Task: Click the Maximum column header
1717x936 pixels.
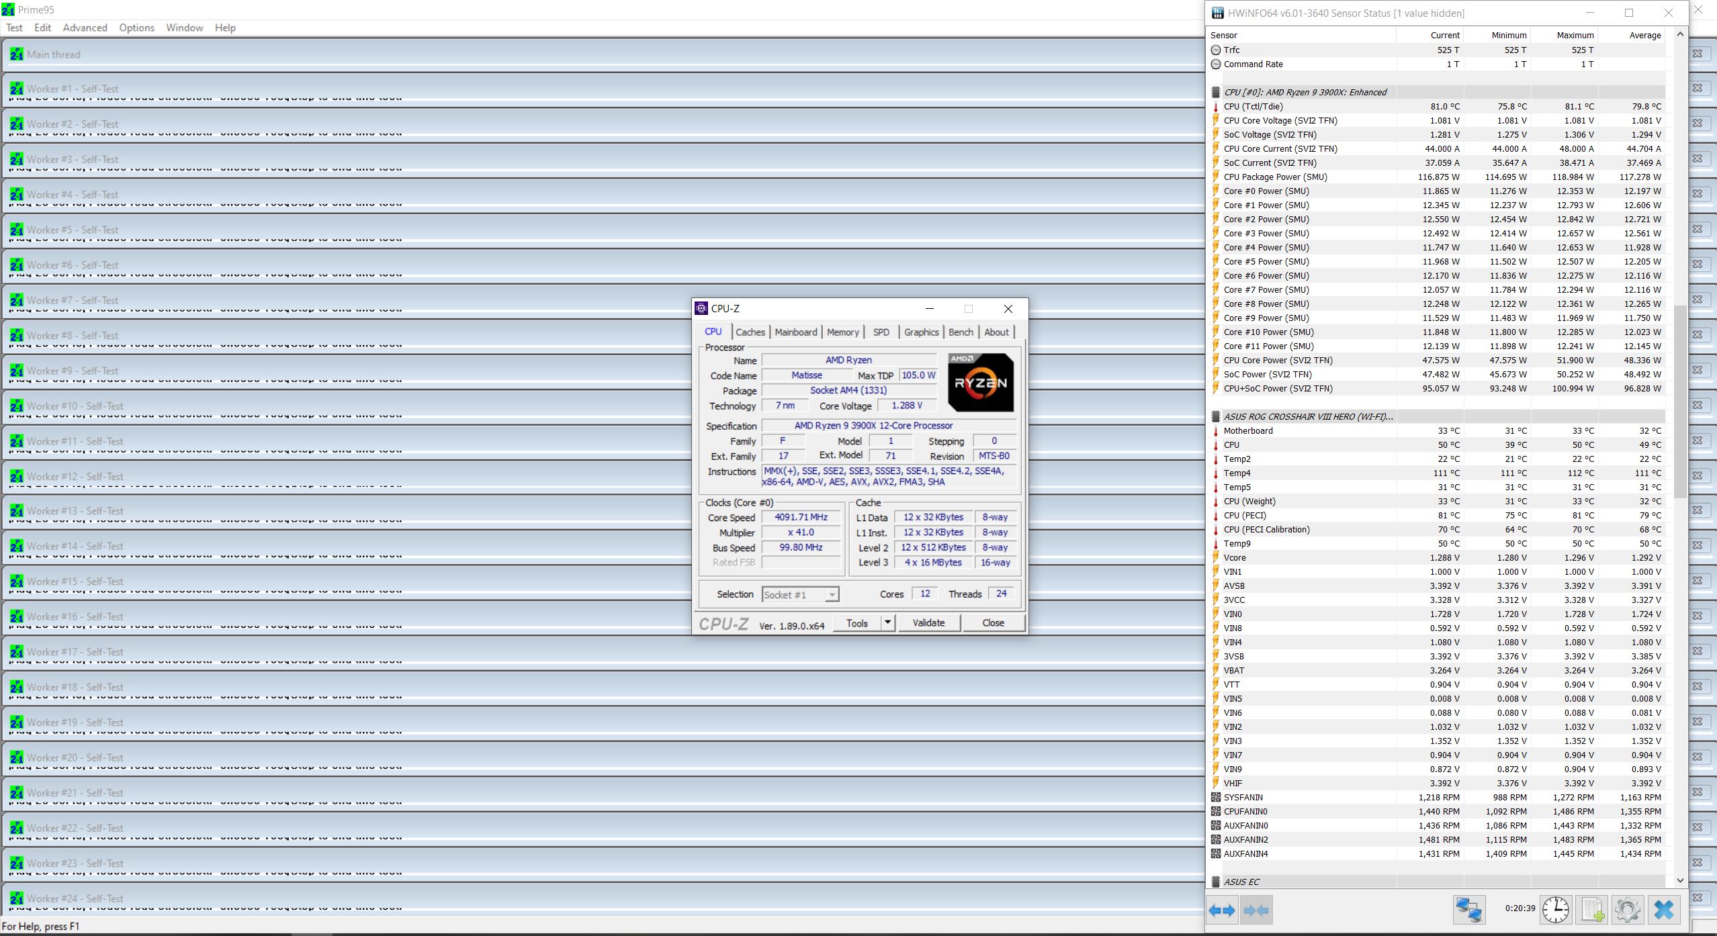Action: 1564,35
